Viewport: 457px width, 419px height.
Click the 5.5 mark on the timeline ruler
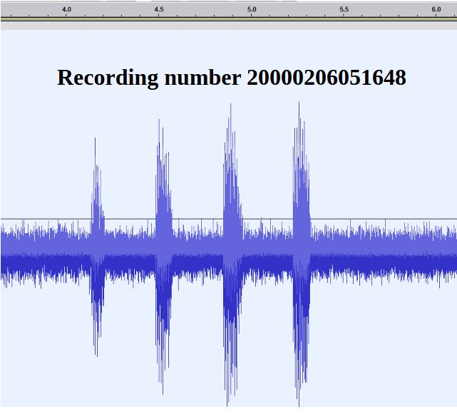[344, 9]
